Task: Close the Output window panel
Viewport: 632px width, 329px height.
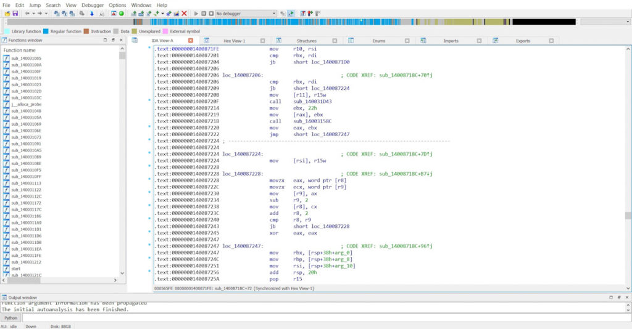Action: pyautogui.click(x=627, y=297)
